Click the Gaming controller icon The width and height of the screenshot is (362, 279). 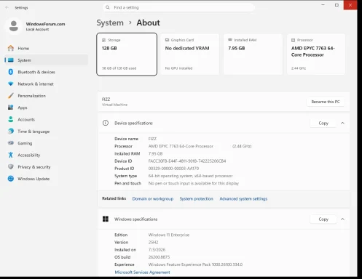tap(11, 143)
